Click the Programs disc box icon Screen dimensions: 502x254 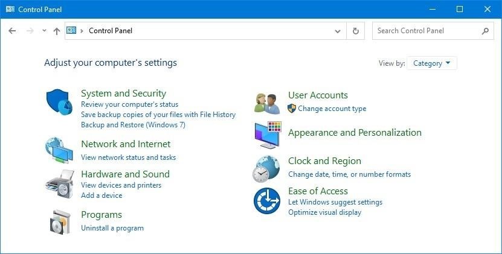tap(60, 222)
